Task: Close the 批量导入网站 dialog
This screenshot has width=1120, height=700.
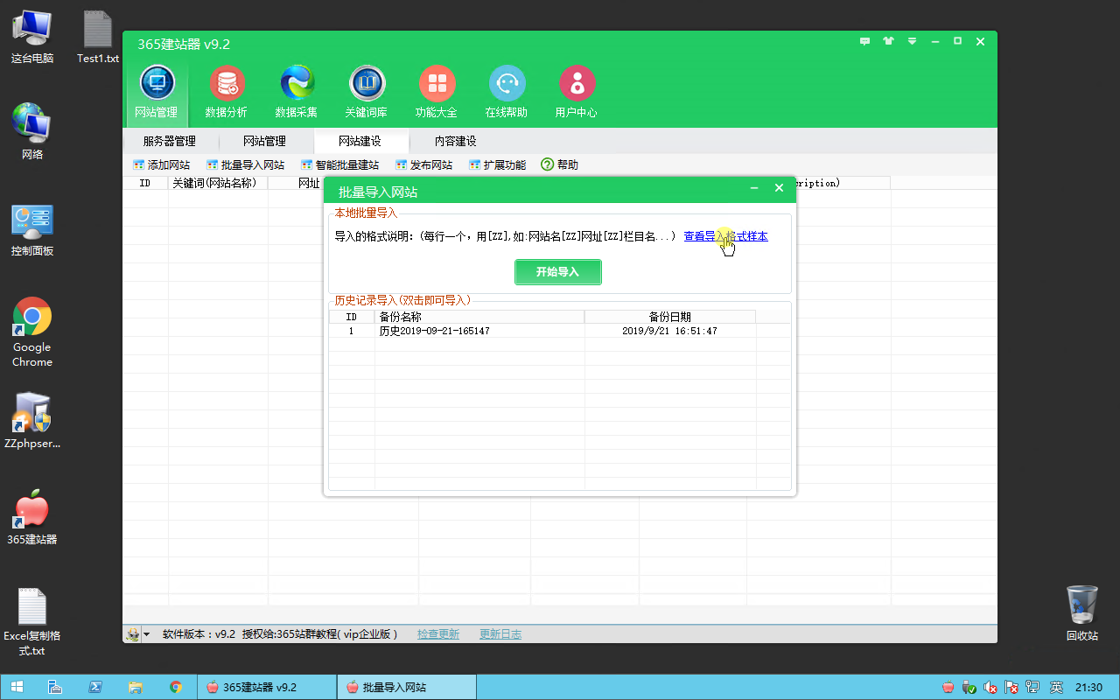Action: click(779, 188)
